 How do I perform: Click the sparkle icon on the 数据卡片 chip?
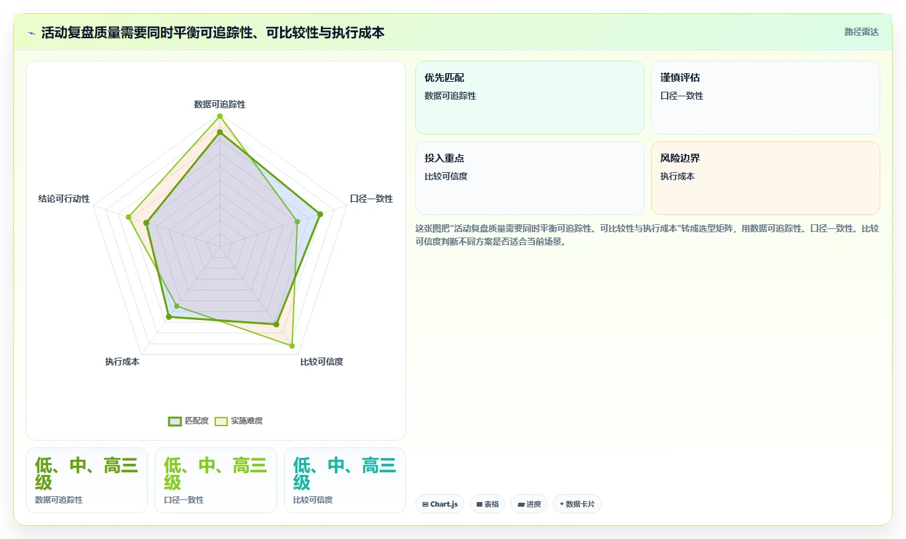(x=562, y=504)
